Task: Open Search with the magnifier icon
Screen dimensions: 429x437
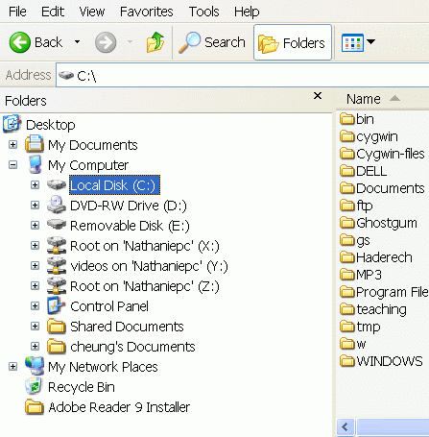Action: pos(189,42)
